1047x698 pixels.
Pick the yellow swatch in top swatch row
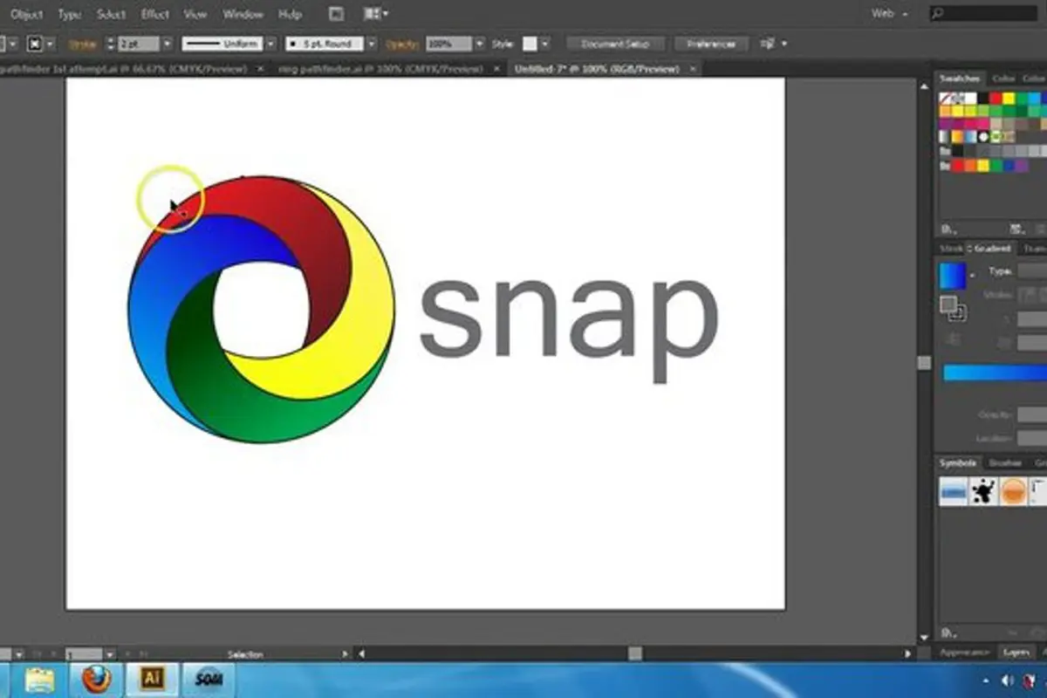coord(1008,99)
